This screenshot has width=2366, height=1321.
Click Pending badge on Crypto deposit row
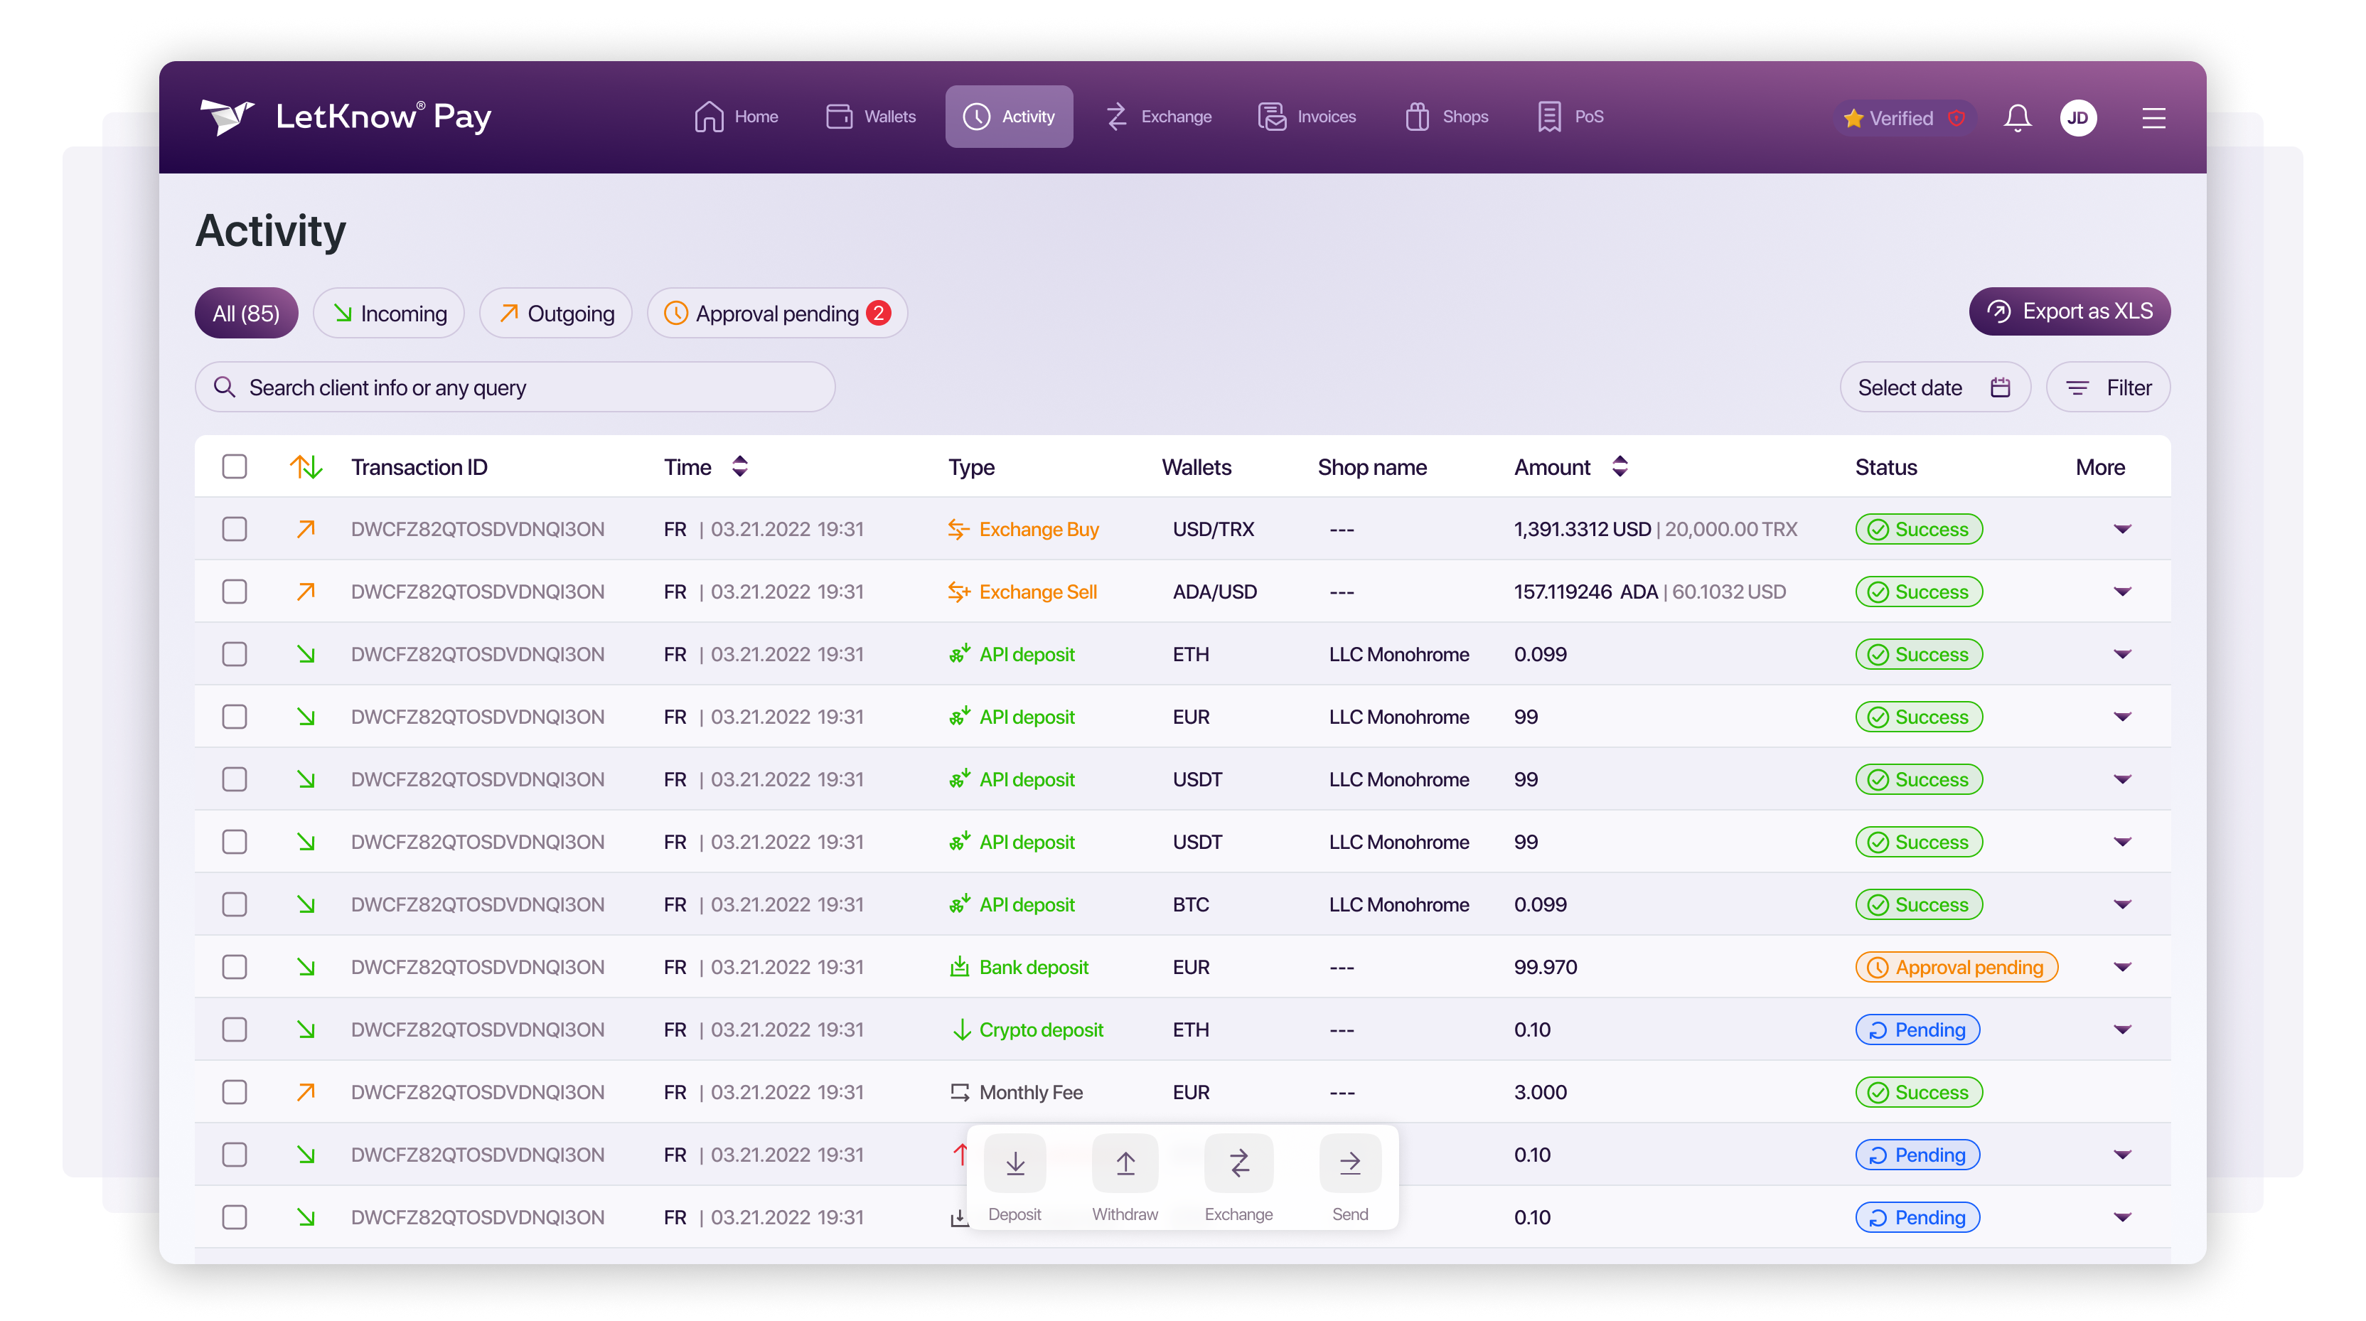tap(1917, 1029)
